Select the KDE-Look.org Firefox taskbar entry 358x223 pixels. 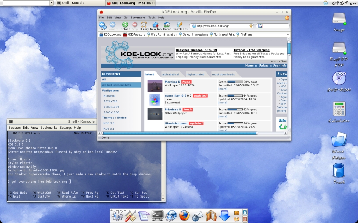[131, 3]
